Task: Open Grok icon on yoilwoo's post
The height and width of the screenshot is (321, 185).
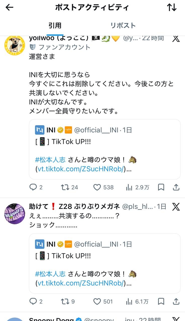Action: pos(176,38)
